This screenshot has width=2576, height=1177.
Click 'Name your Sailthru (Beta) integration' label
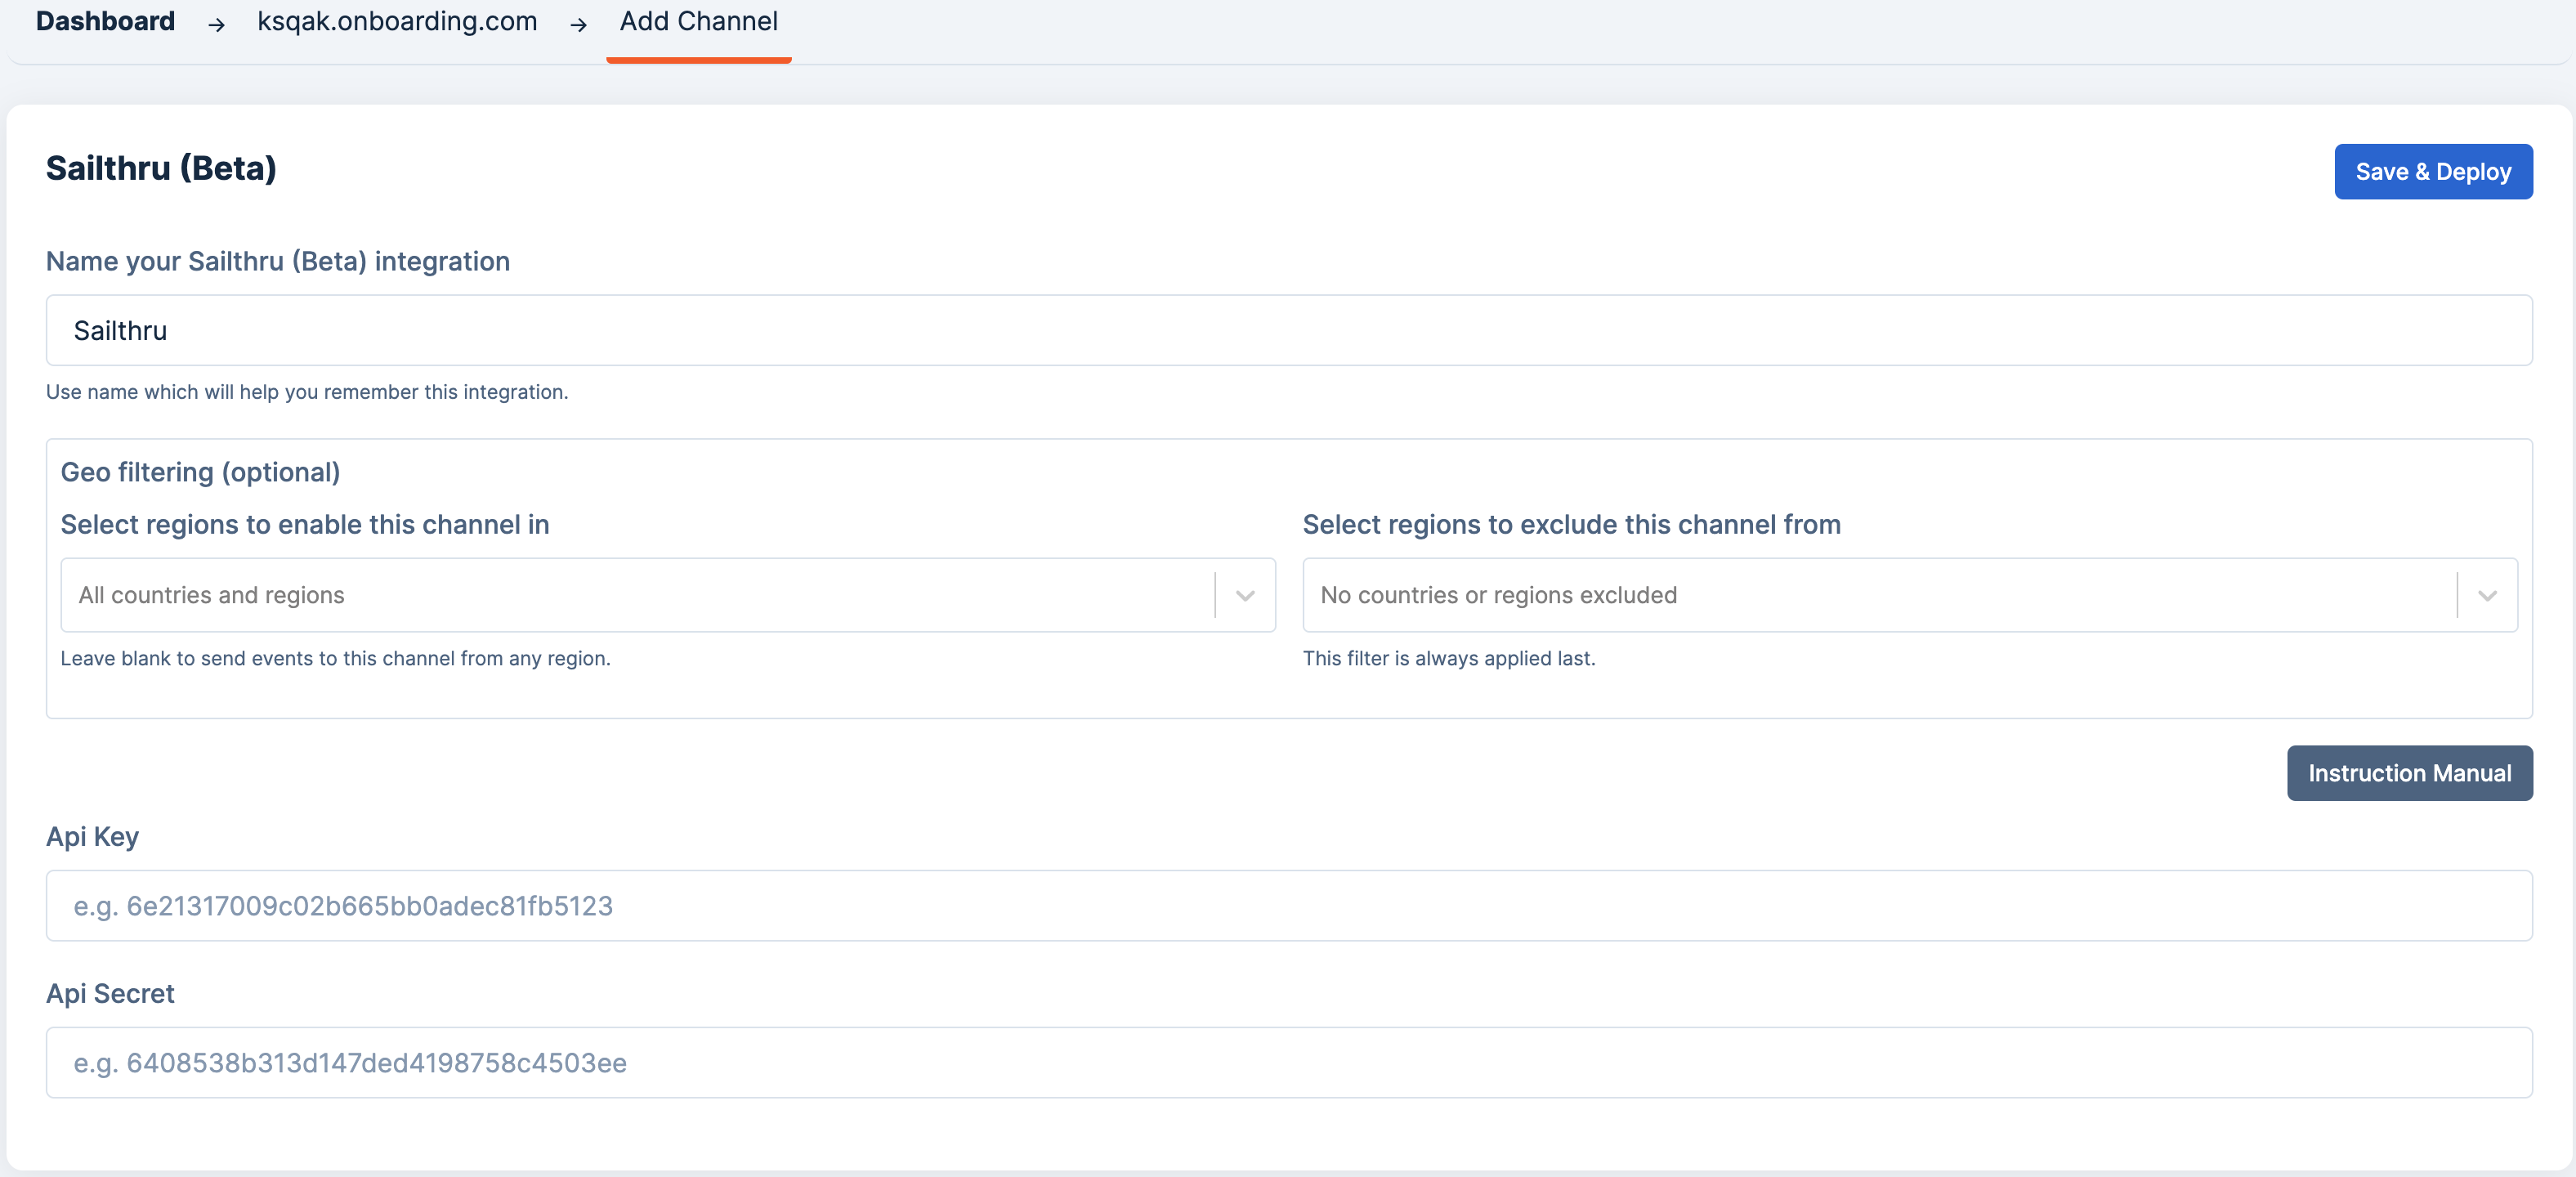click(x=277, y=261)
